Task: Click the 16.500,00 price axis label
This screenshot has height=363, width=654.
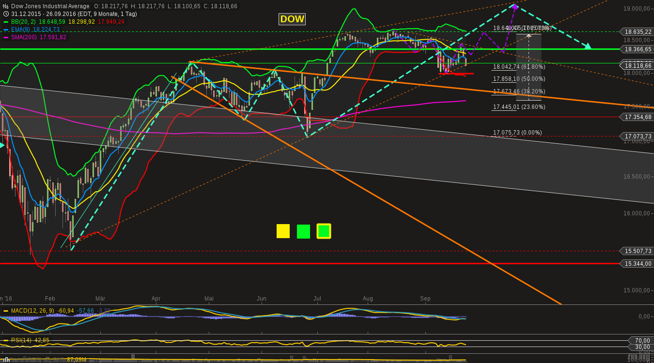Action: 637,177
